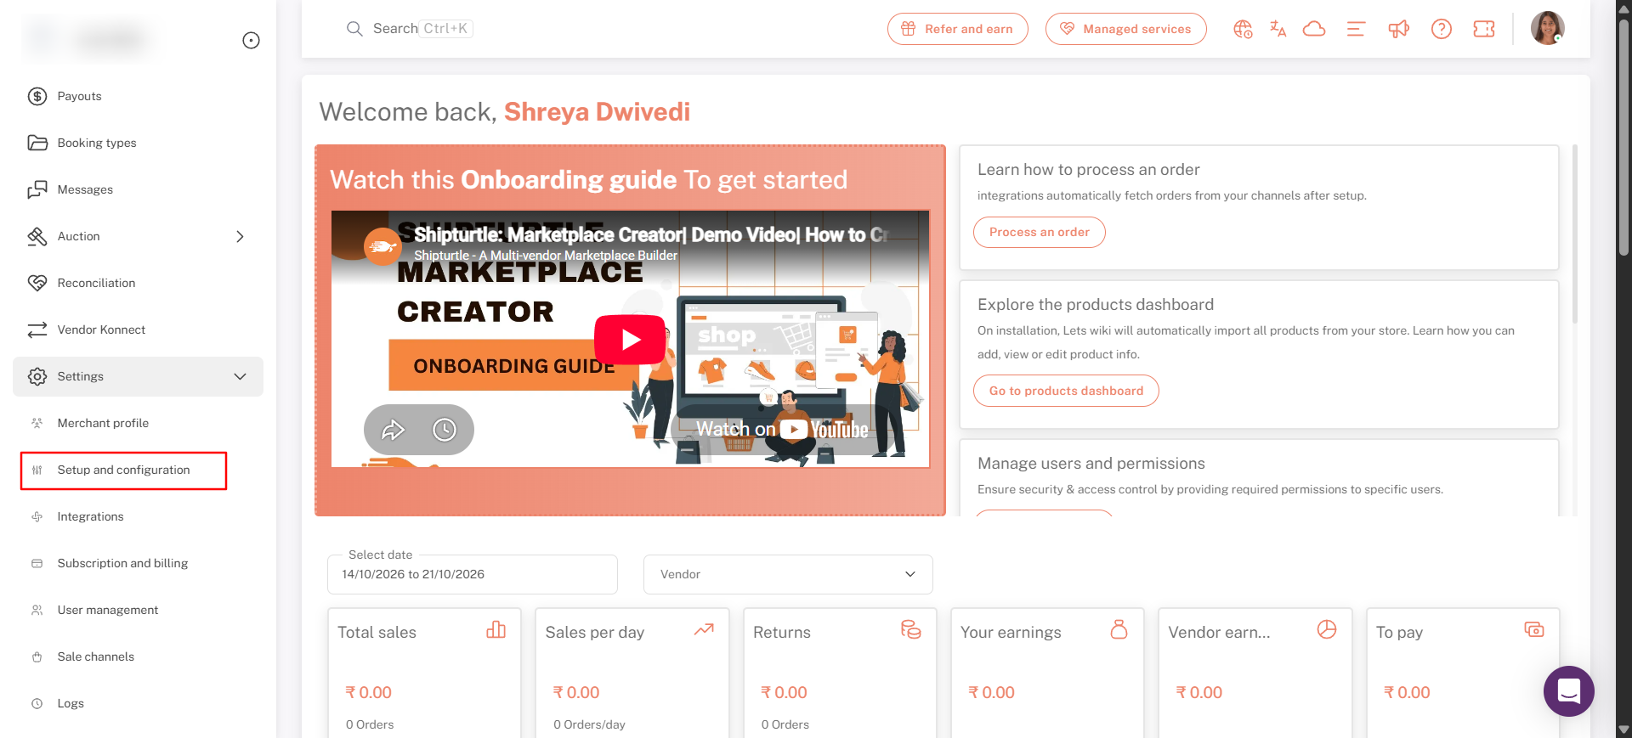Expand the Auction submenu chevron
This screenshot has width=1632, height=738.
(x=240, y=237)
